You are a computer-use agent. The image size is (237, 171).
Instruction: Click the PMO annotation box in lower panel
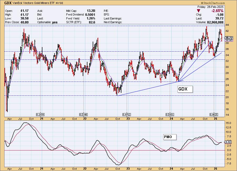tap(170, 137)
